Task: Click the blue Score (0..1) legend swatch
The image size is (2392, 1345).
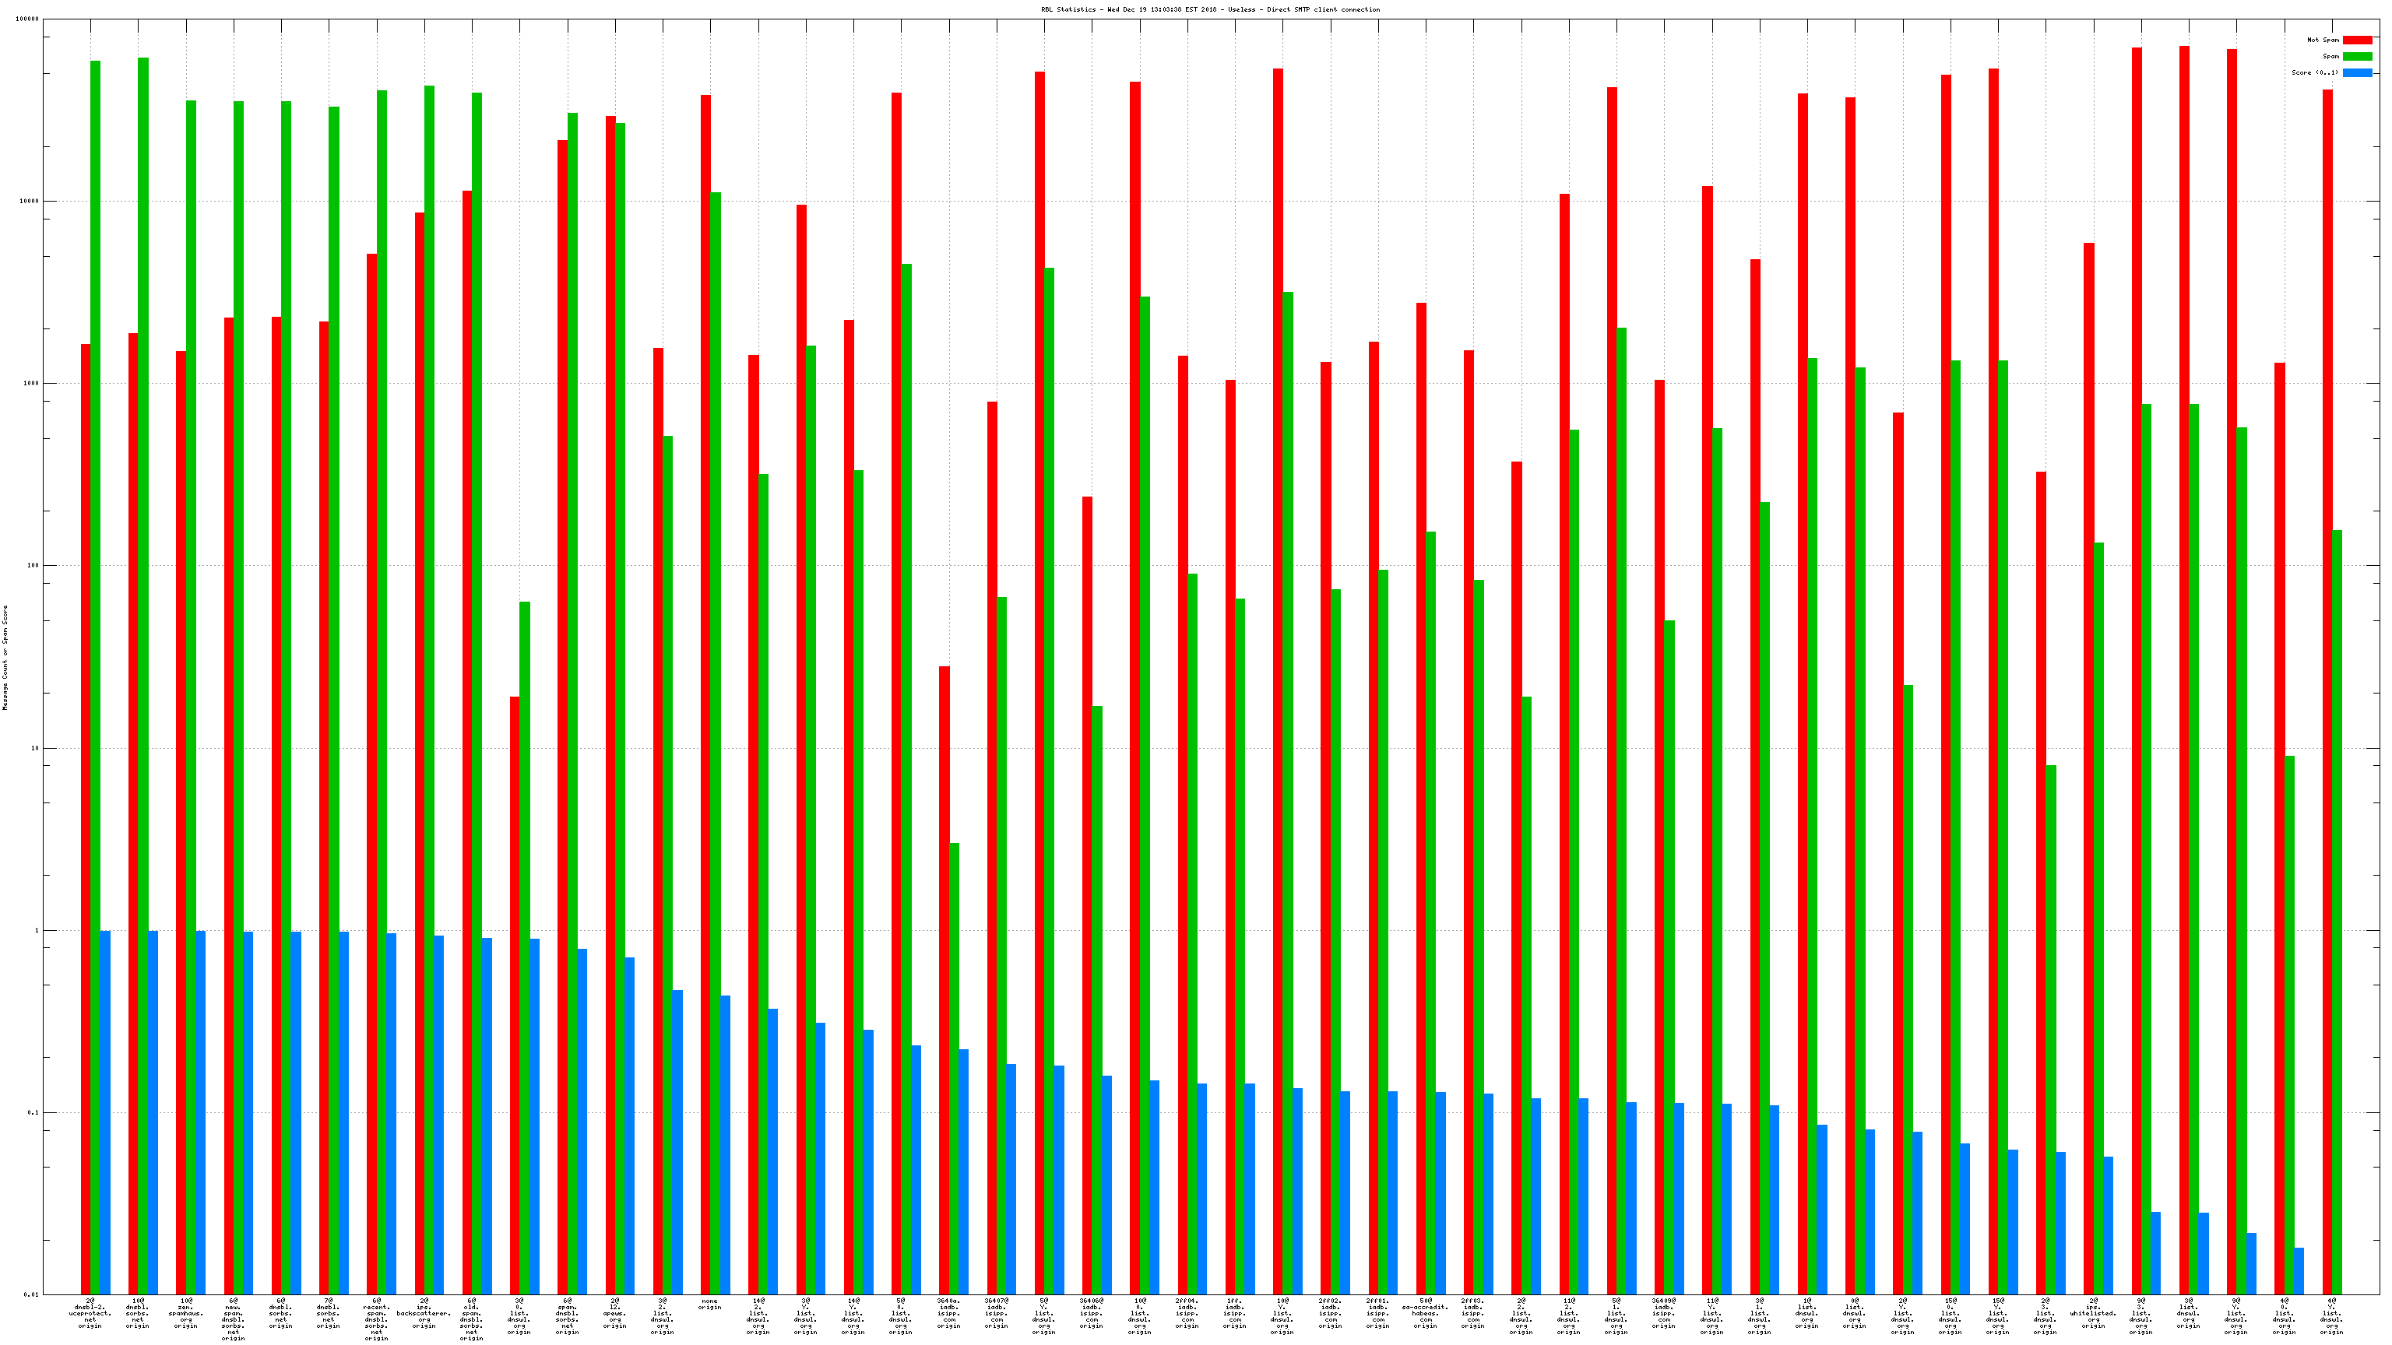Action: click(2357, 72)
